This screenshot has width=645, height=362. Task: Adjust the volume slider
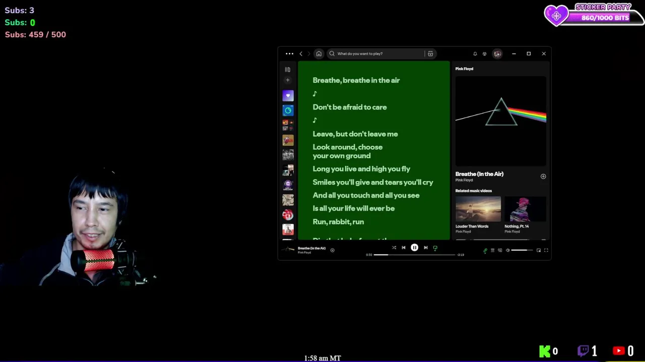point(522,250)
